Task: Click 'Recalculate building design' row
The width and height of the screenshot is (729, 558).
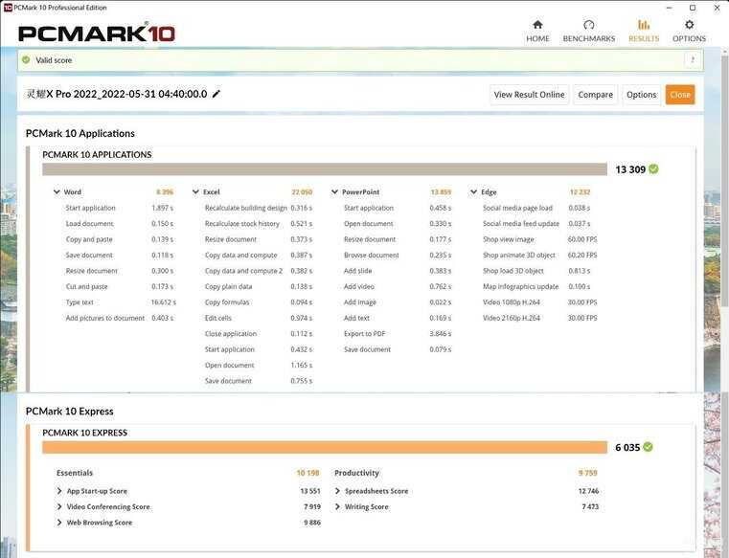Action: 259,208
